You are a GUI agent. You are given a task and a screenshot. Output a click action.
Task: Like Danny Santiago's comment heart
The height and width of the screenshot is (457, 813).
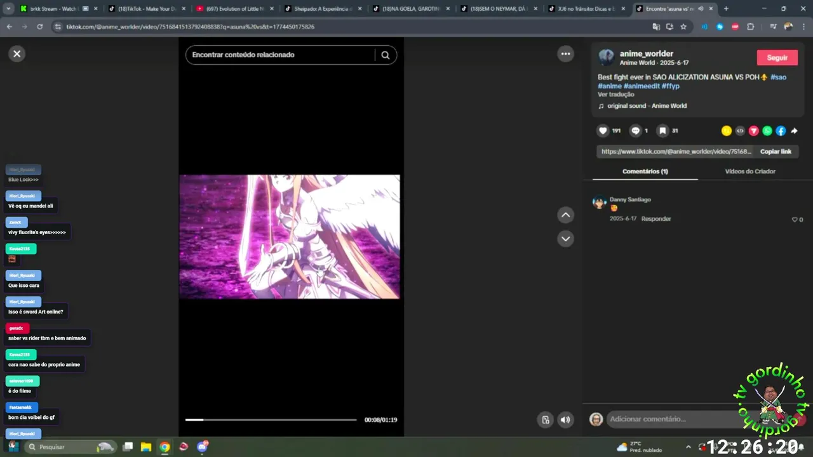click(794, 220)
